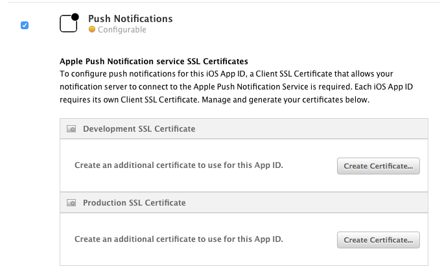Click the Apple Push Notification service SSL Certificates heading
442x275 pixels.
tap(154, 62)
